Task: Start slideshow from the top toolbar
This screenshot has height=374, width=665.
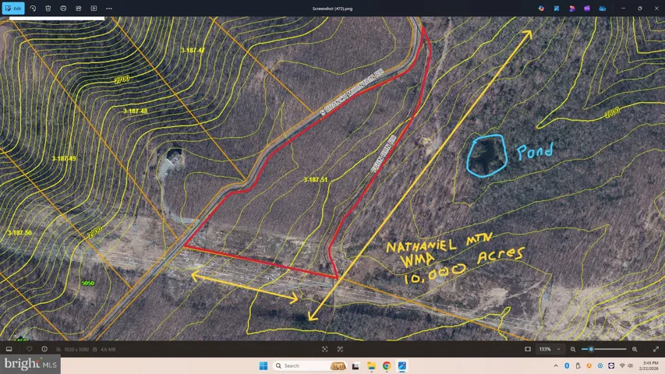Action: 94,9
